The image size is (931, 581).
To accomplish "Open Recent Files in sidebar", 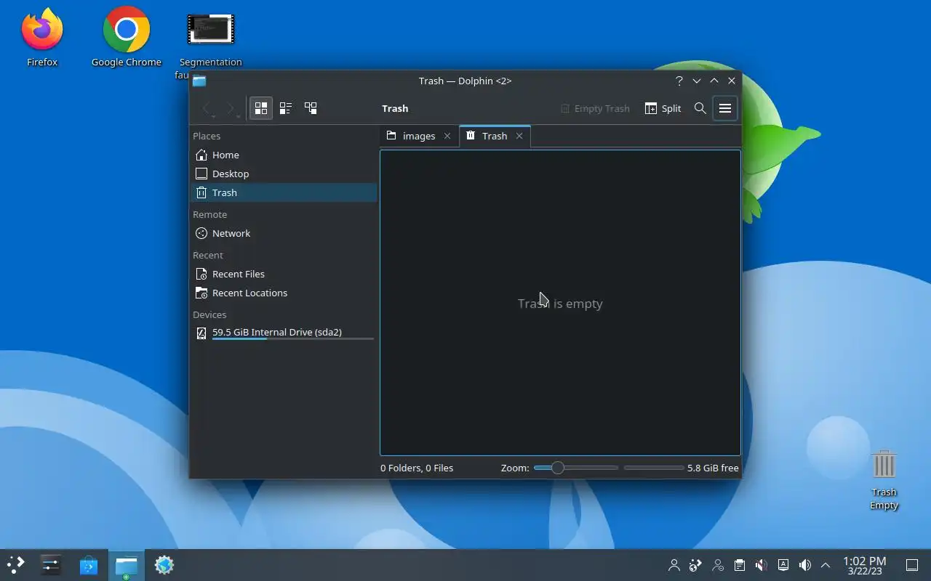I will pyautogui.click(x=283, y=274).
